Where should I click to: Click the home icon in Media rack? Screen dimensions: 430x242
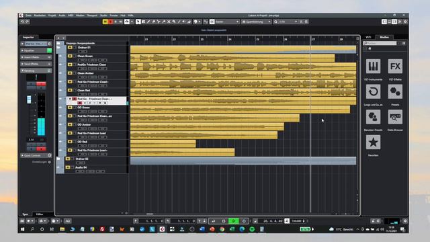pos(370,48)
